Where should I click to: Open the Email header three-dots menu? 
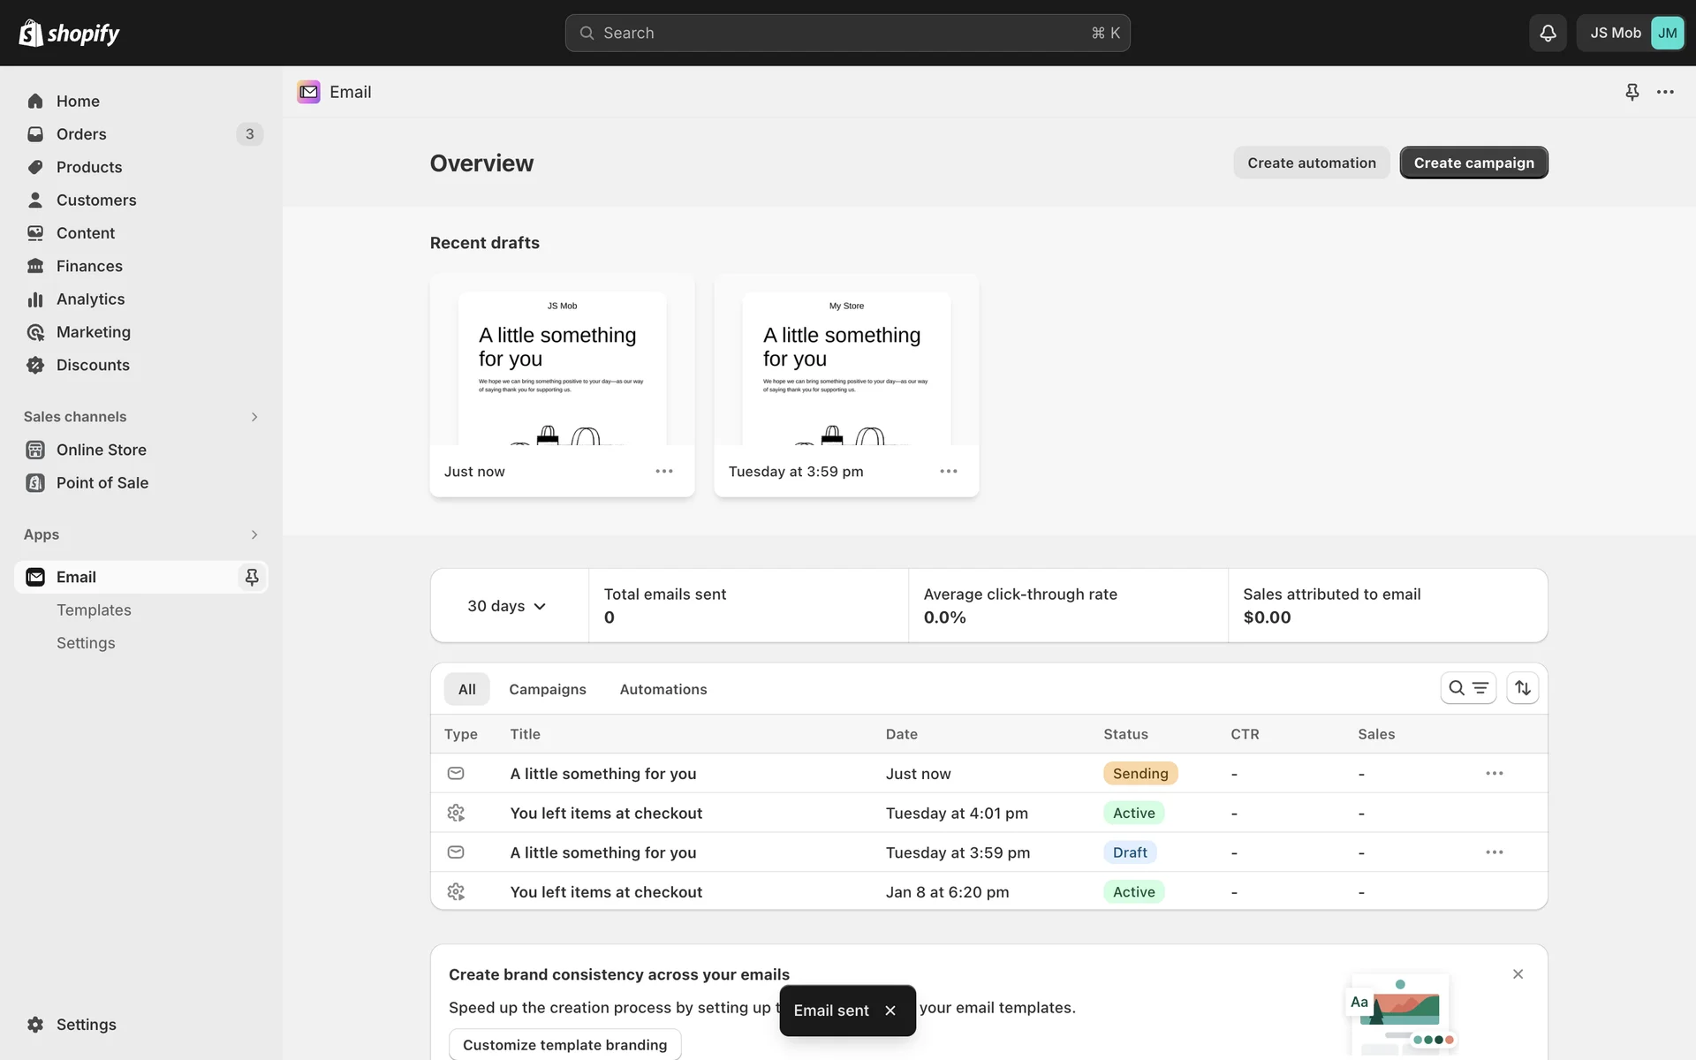(1665, 92)
